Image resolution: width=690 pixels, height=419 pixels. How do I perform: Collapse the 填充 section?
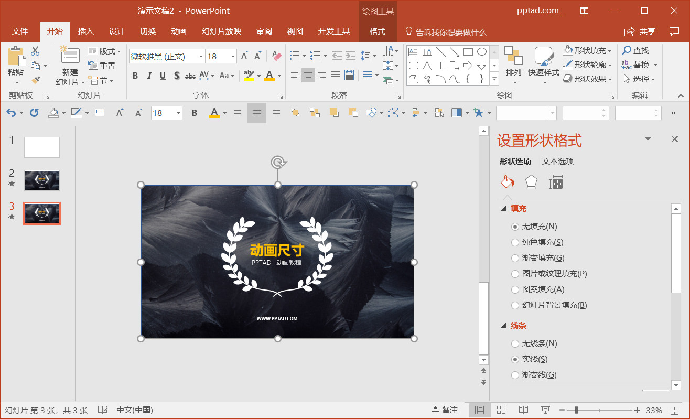(x=504, y=209)
